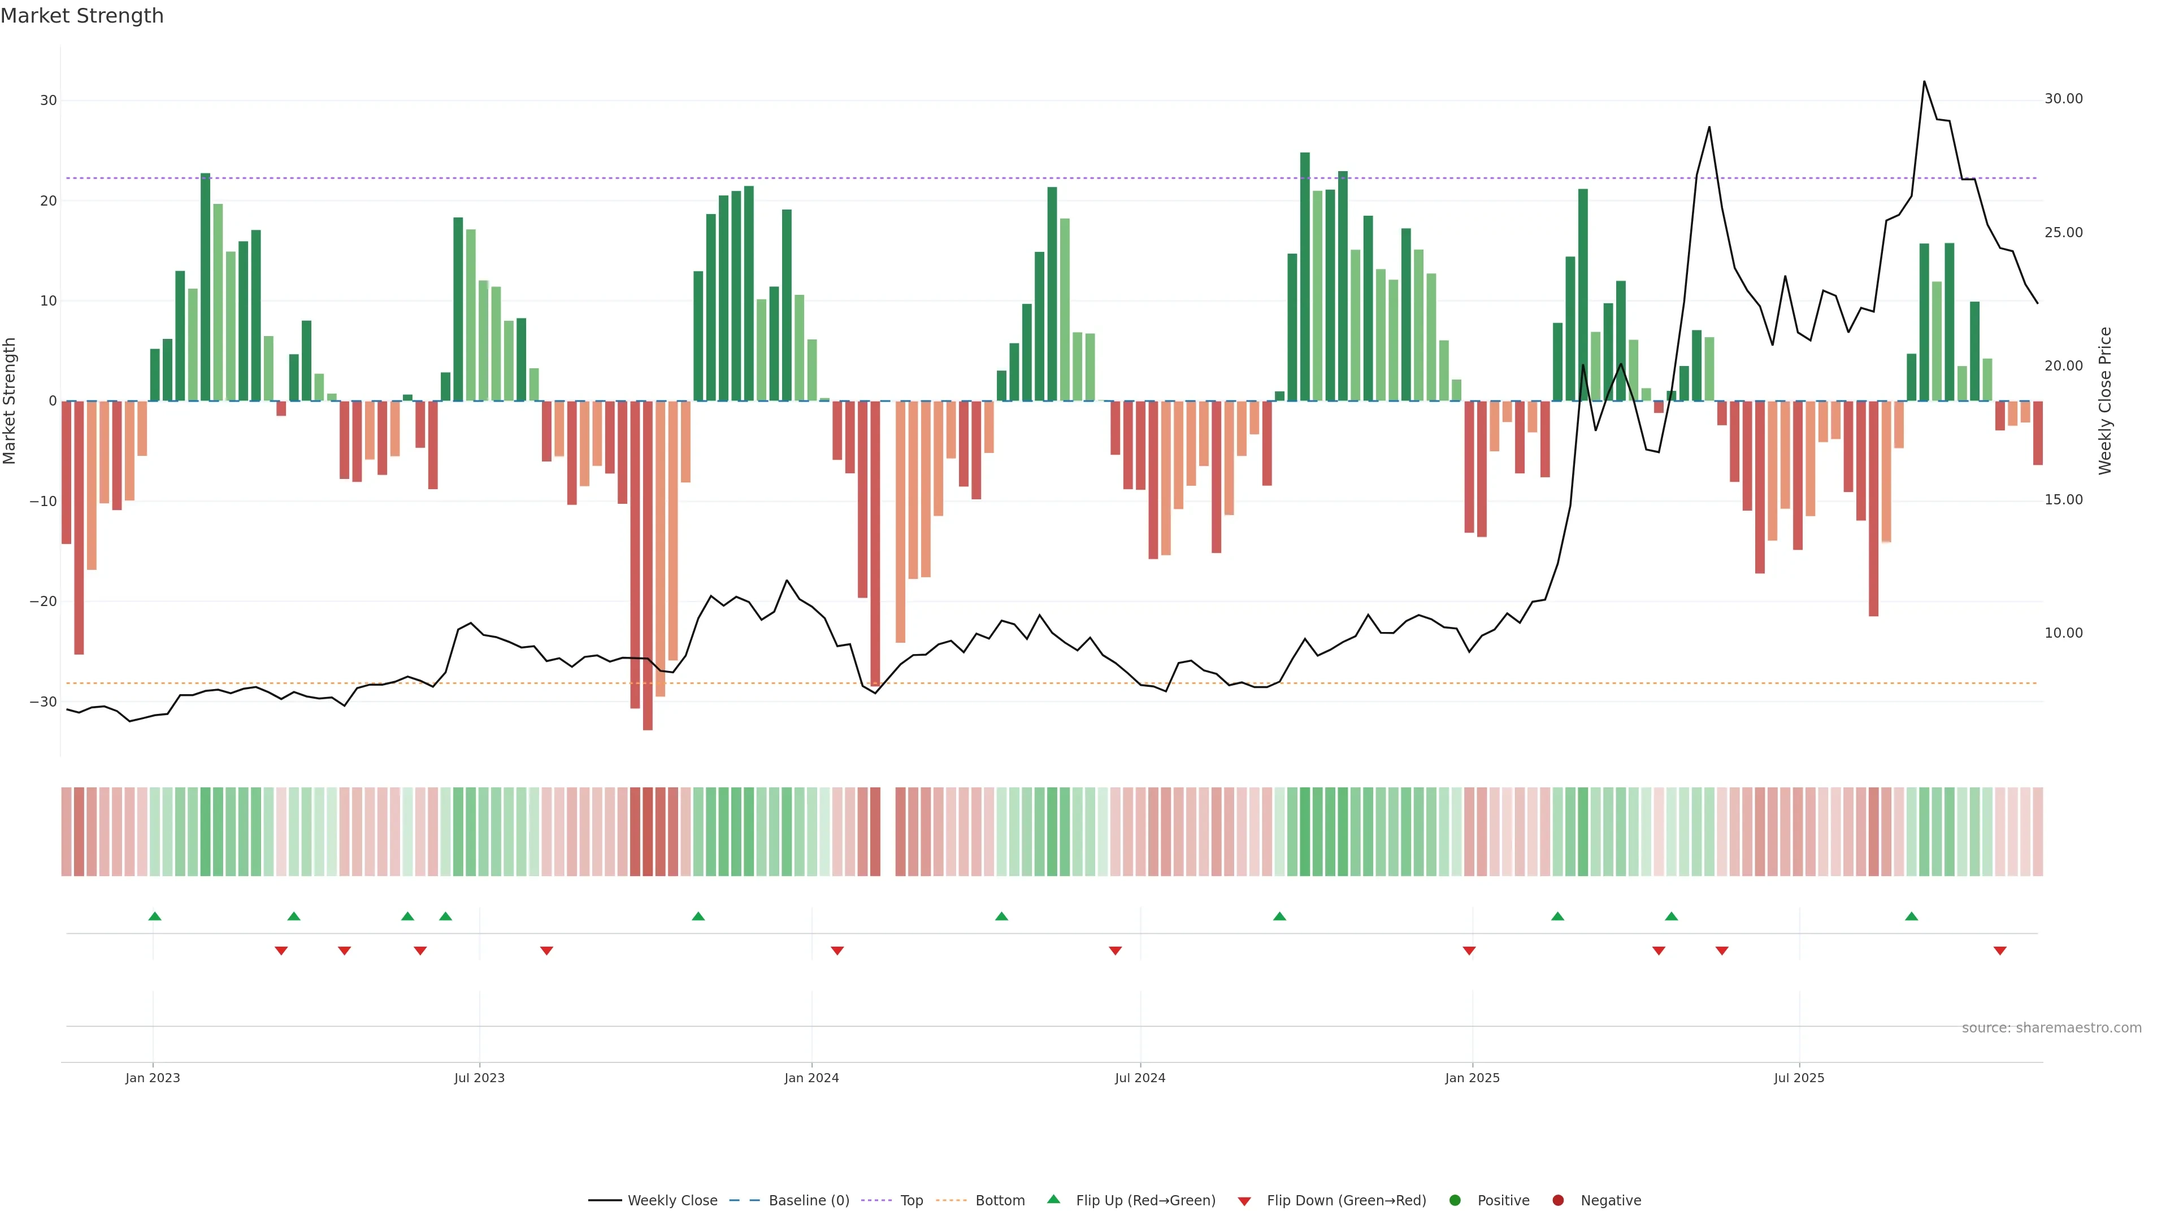Click the red flip-down triangle just before Jul 2024

pyautogui.click(x=1116, y=951)
